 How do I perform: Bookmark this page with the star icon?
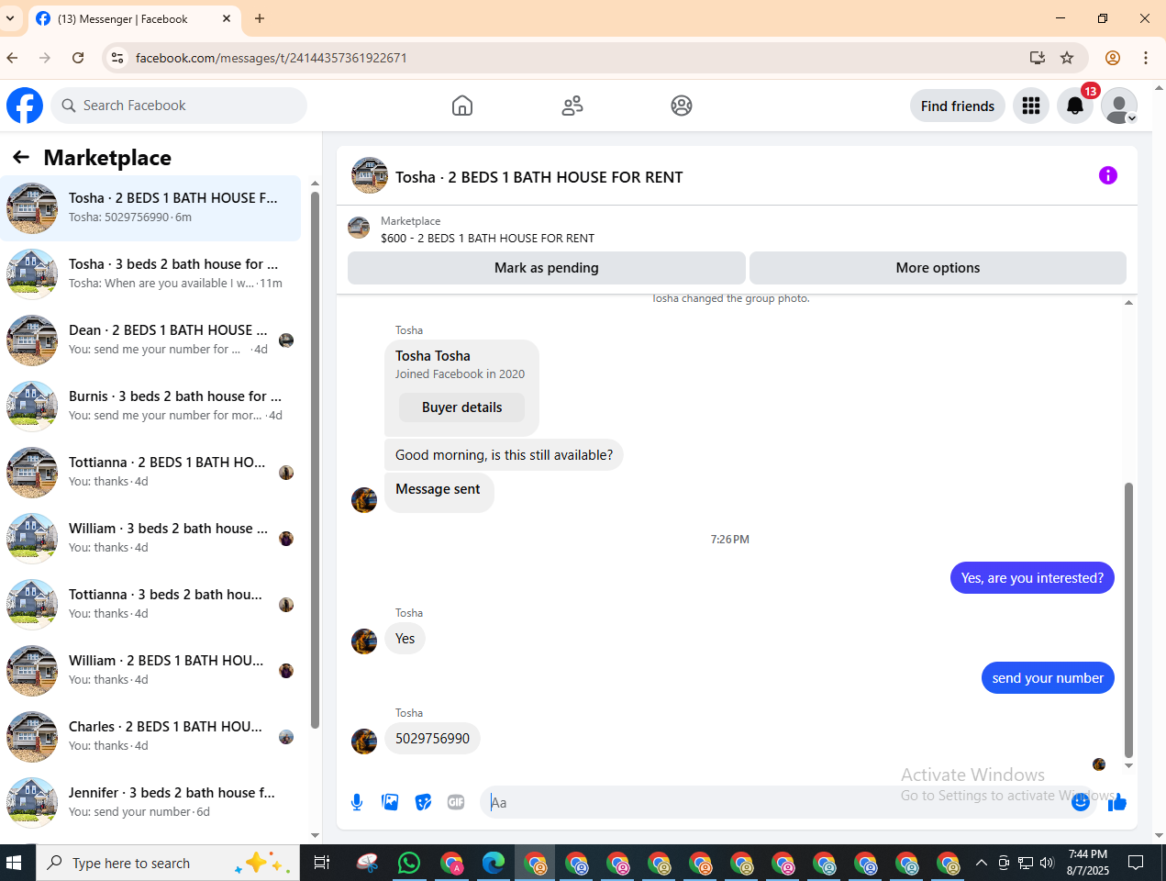(1067, 58)
